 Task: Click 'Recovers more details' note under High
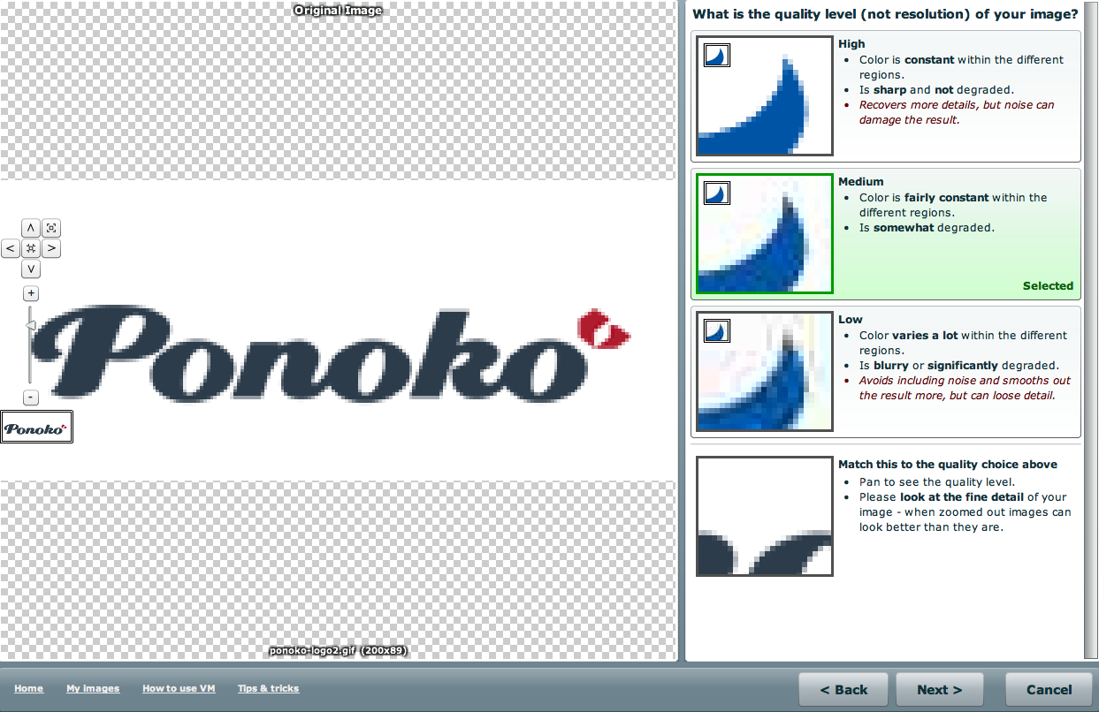tap(957, 112)
